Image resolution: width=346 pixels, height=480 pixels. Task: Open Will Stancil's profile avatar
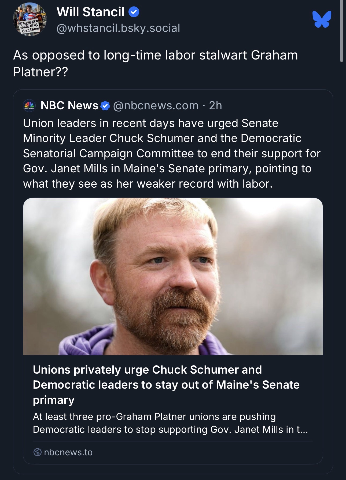tap(30, 20)
